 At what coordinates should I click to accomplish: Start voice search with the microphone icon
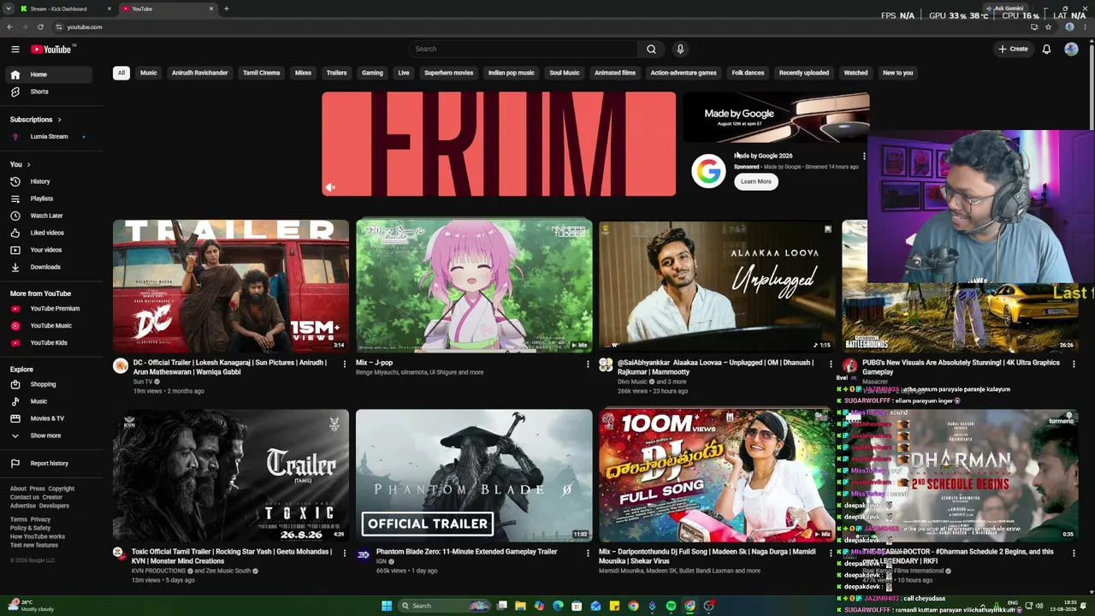click(680, 49)
